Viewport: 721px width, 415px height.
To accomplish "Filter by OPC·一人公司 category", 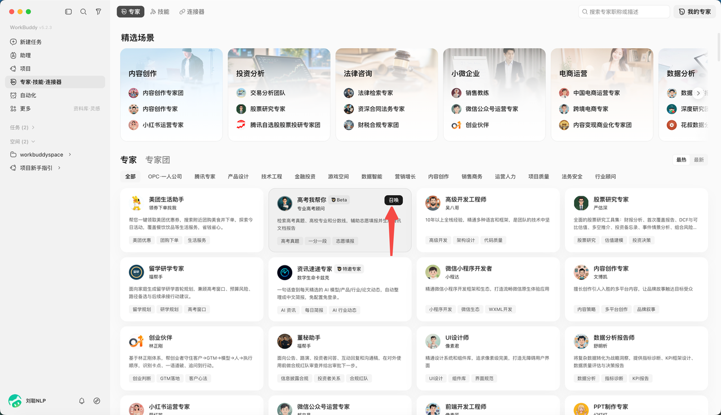I will [165, 177].
